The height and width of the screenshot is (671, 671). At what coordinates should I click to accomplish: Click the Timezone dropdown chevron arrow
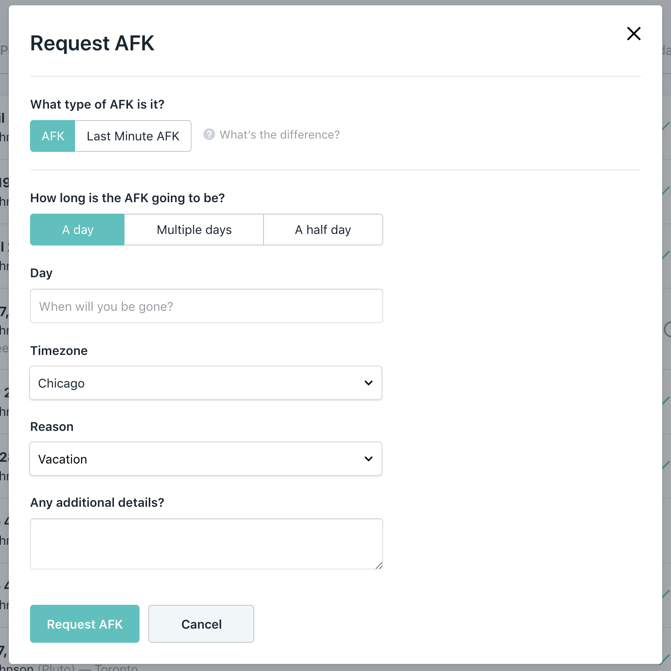point(368,383)
